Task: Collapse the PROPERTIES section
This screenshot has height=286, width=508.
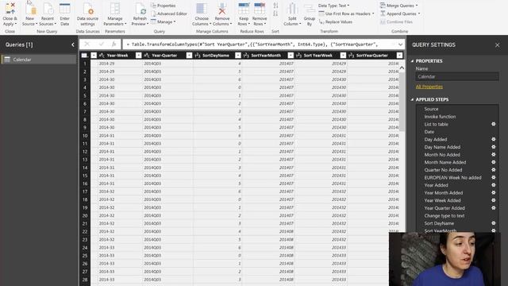Action: [413, 61]
